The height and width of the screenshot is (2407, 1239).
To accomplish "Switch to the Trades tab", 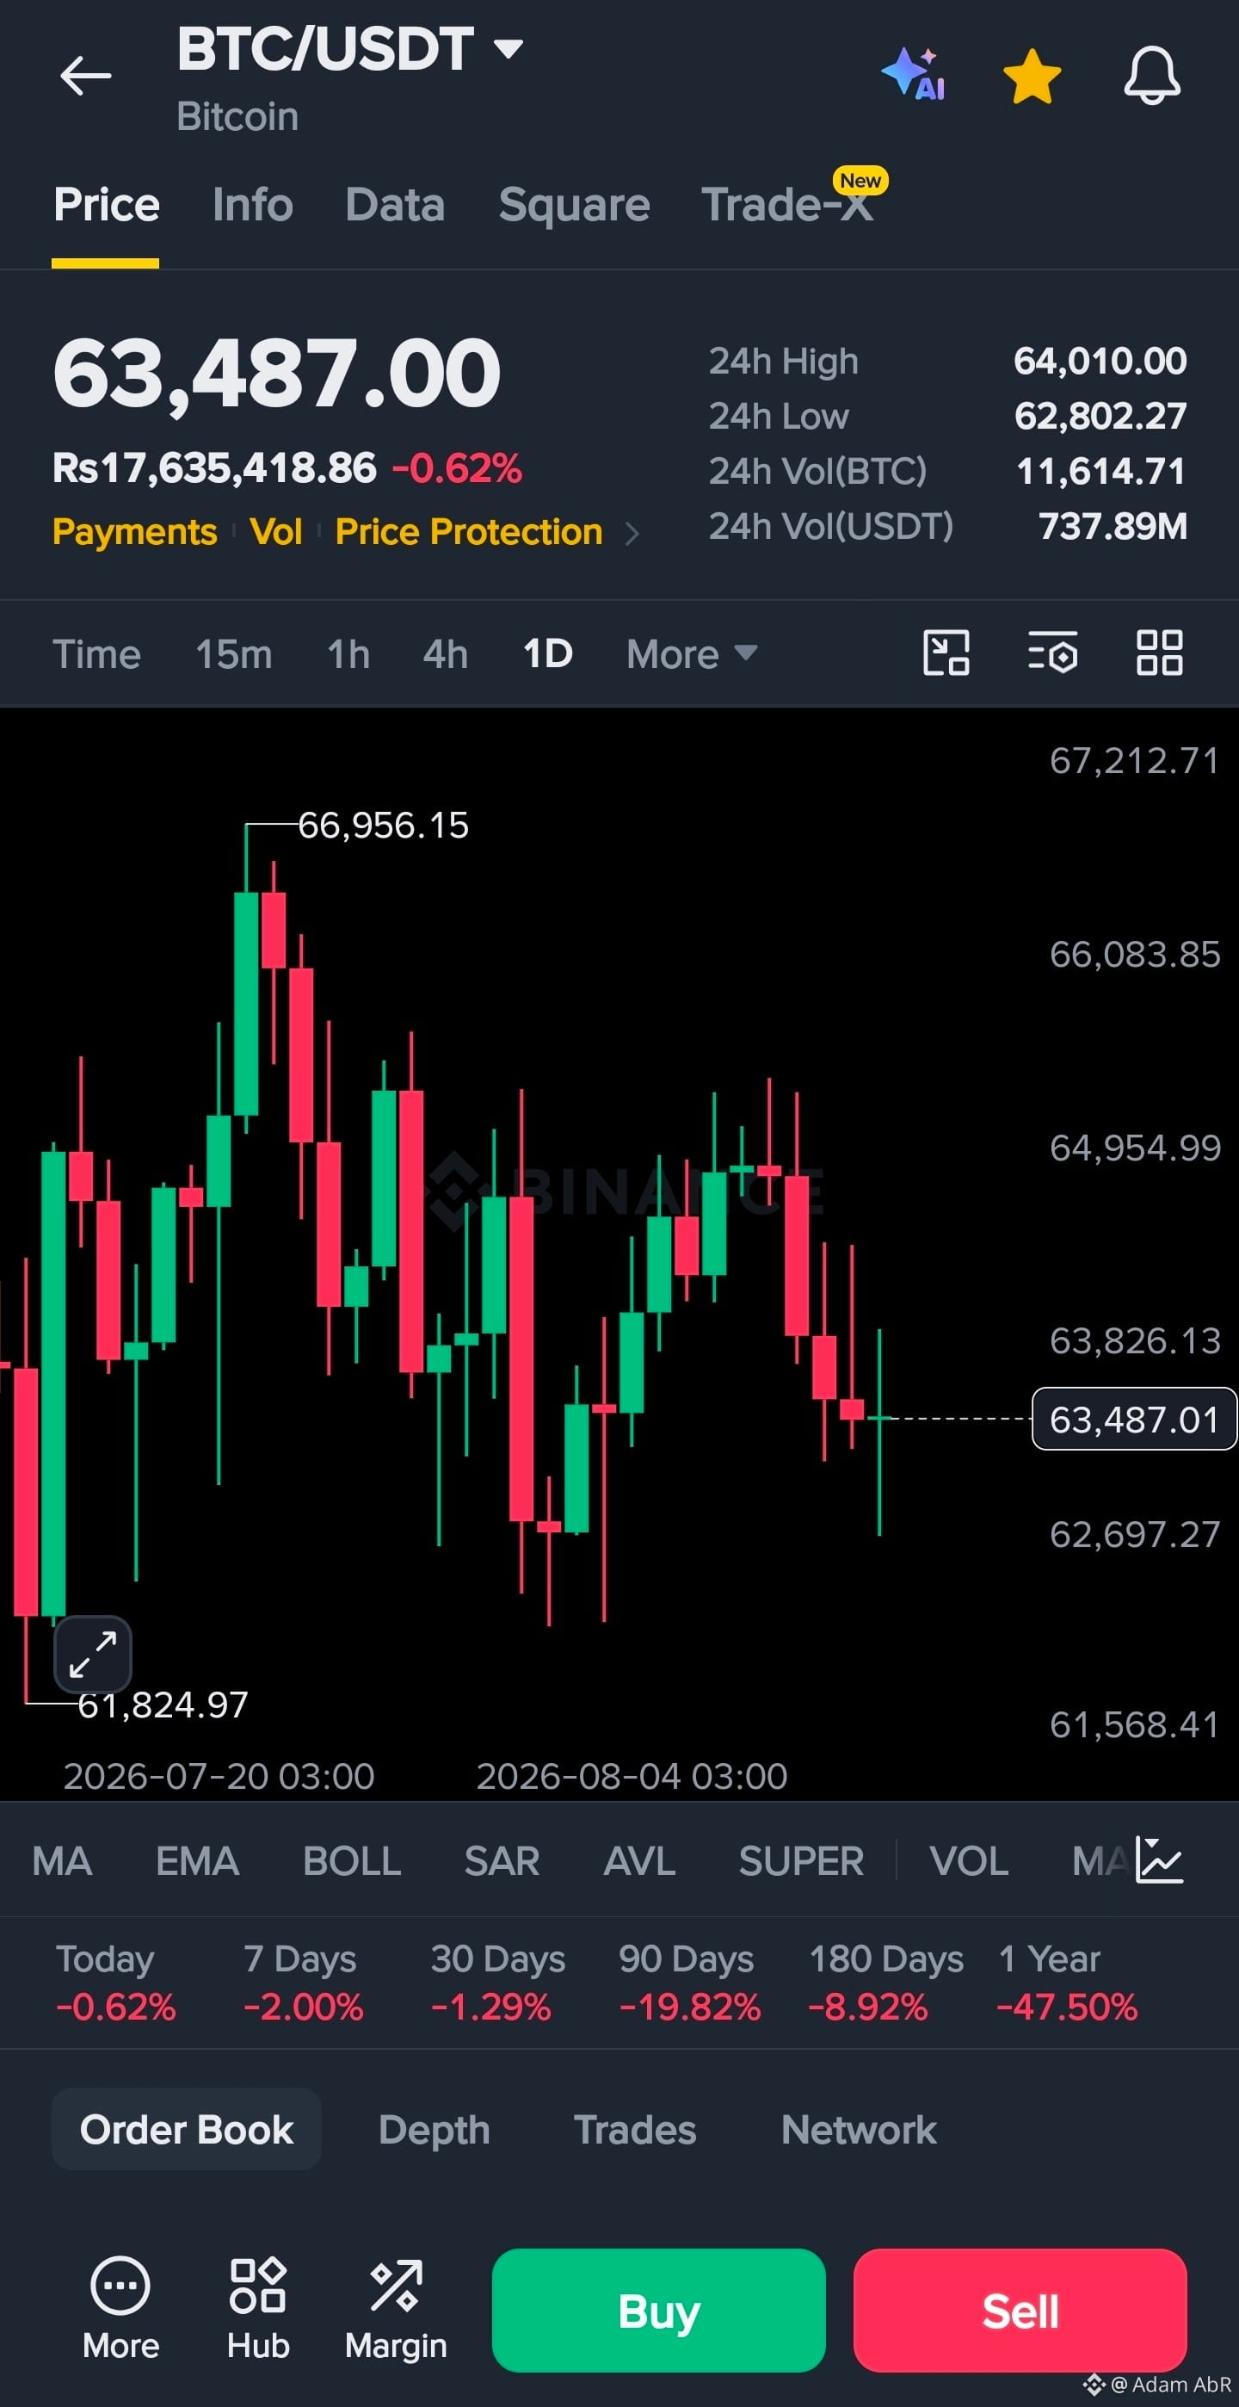I will click(635, 2131).
